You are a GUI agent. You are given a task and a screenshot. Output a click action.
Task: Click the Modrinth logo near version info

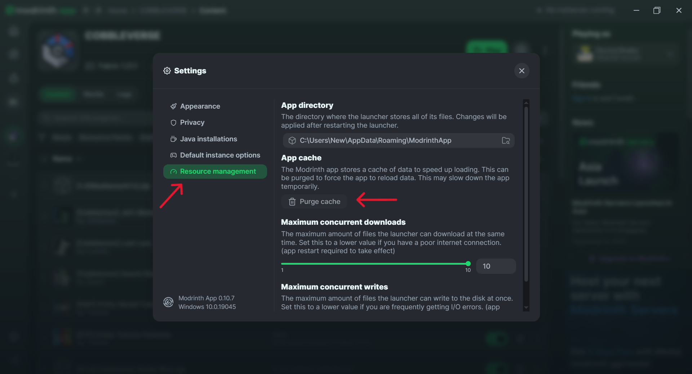click(x=168, y=302)
